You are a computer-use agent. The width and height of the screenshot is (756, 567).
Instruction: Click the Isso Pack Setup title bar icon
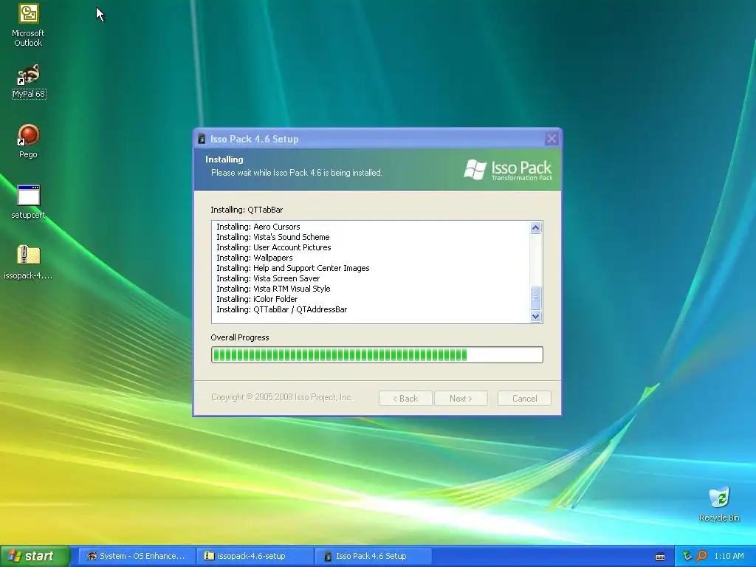(202, 140)
